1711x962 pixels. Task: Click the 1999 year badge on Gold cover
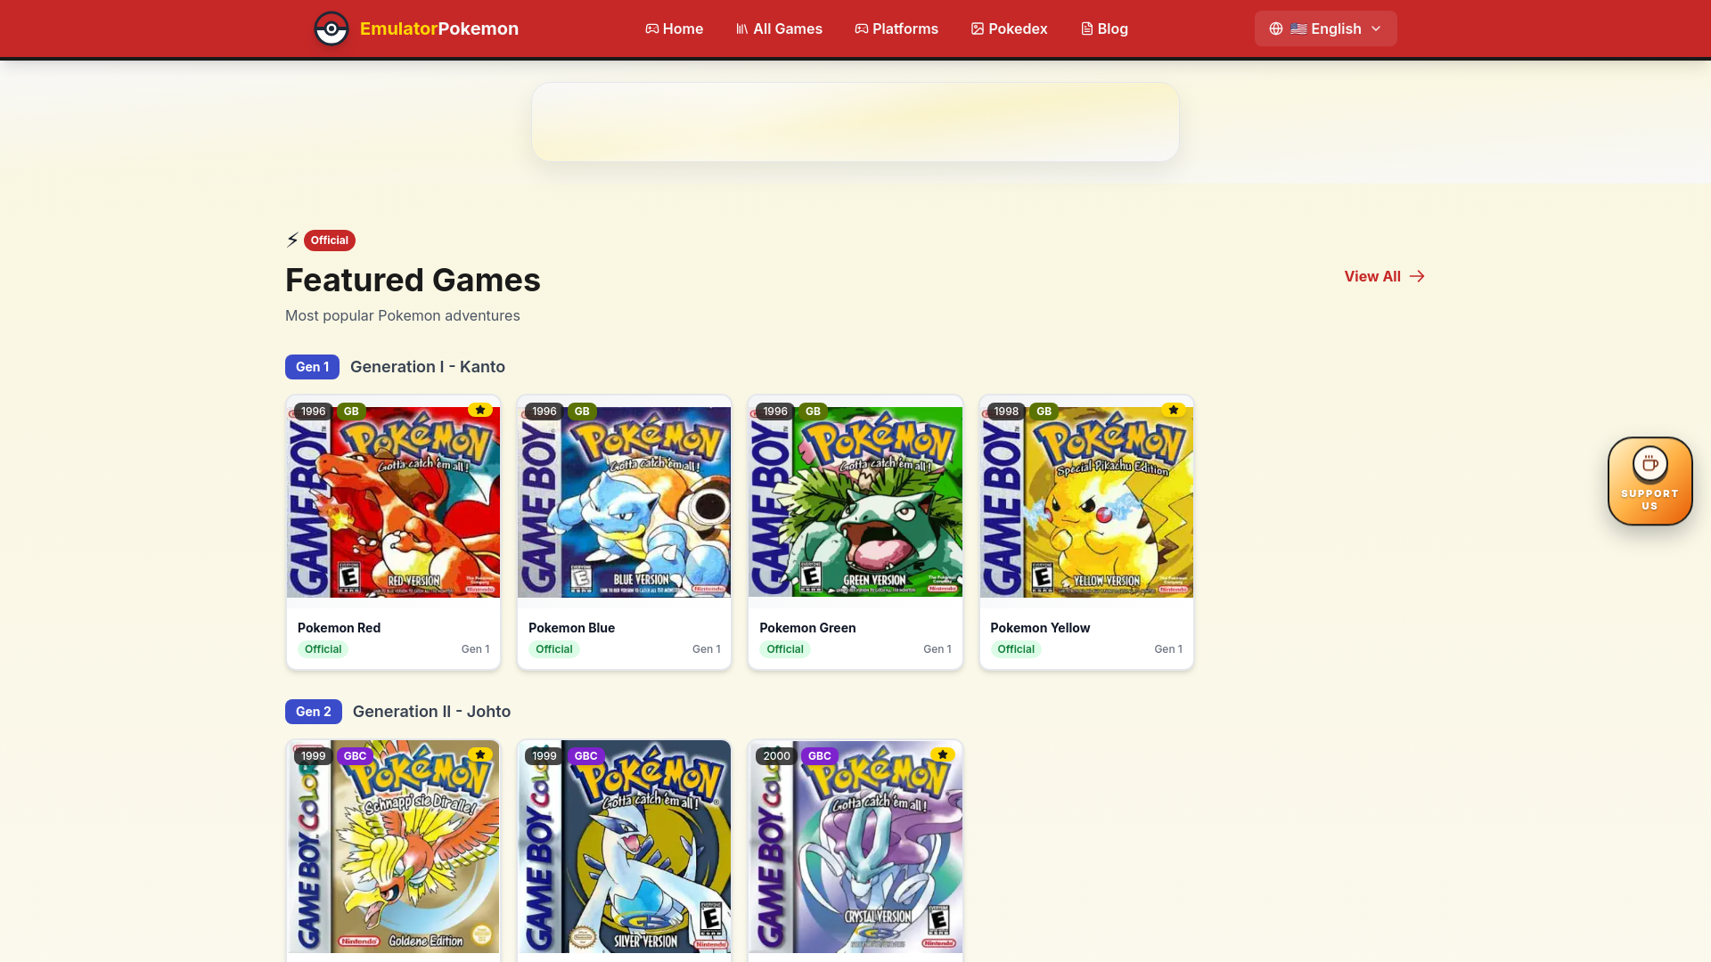tap(313, 756)
